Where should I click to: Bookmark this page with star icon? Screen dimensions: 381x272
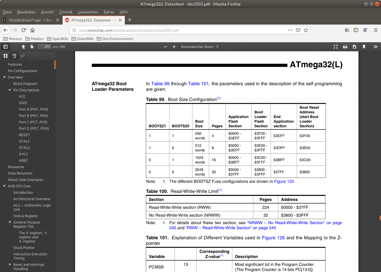click(x=306, y=30)
